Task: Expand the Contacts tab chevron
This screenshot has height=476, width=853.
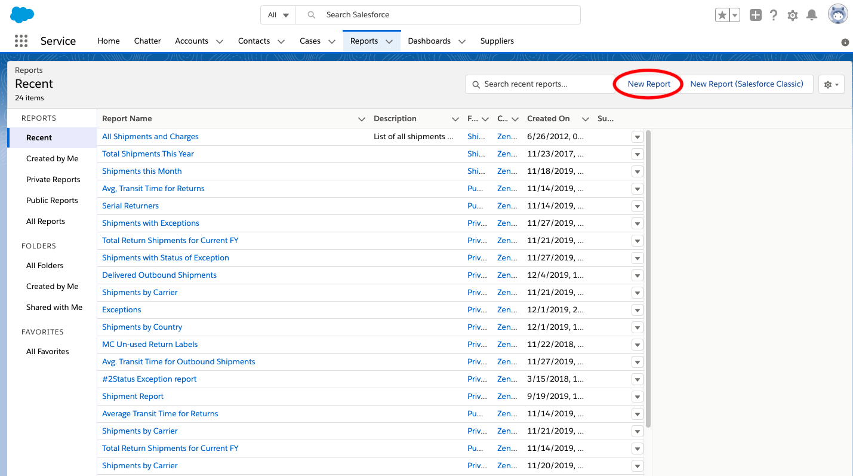Action: 281,41
